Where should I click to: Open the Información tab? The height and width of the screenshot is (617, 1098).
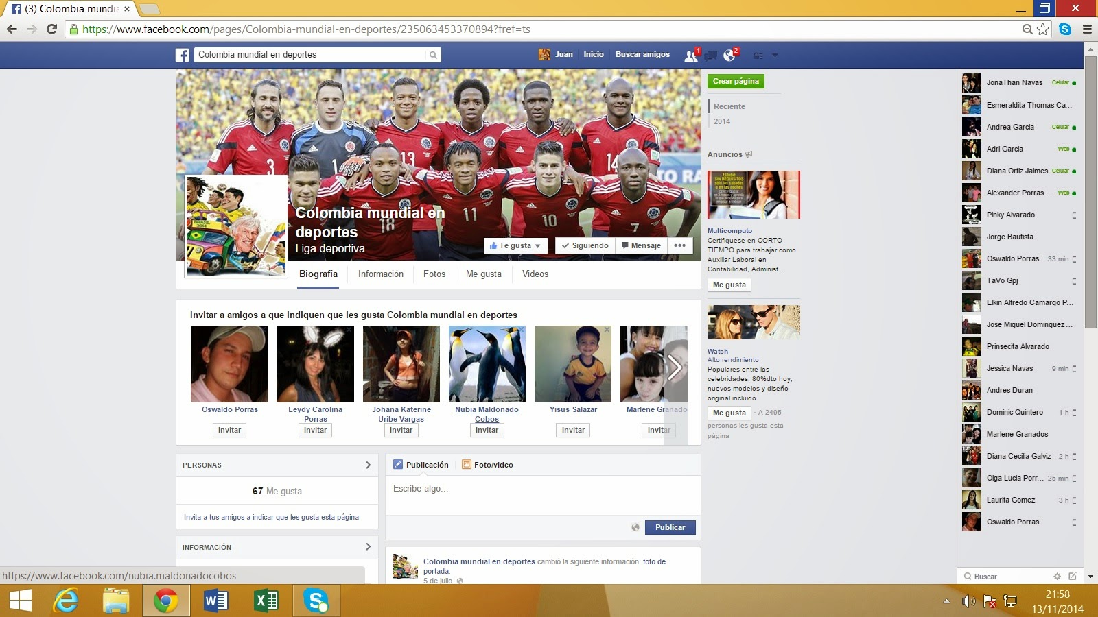click(x=381, y=274)
